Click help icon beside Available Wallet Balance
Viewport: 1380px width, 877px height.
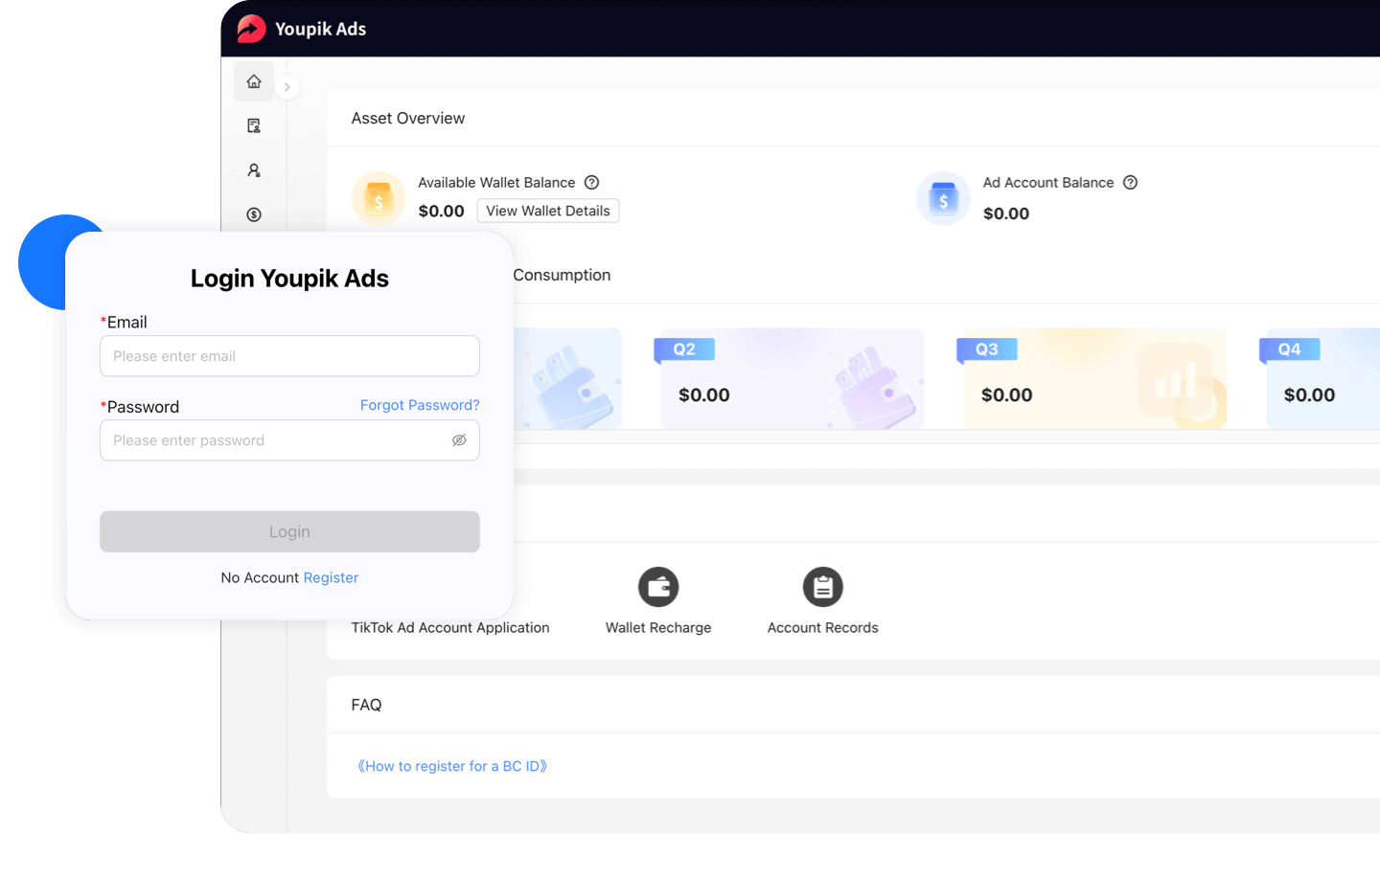[592, 183]
